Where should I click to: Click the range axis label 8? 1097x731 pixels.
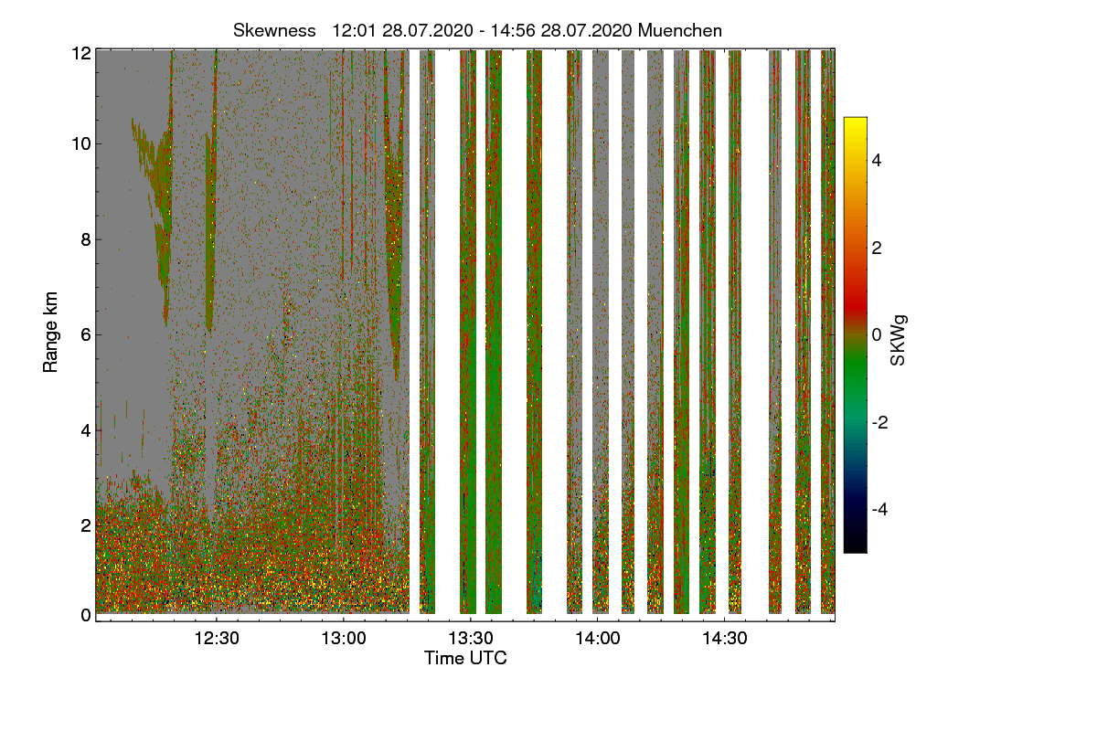[85, 239]
